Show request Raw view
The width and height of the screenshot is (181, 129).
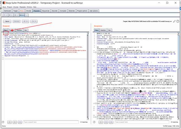click(x=5, y=30)
